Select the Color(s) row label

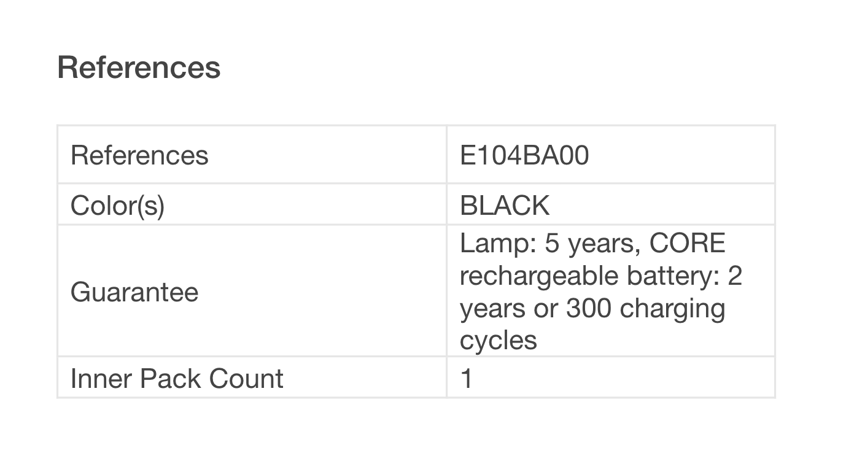[117, 206]
